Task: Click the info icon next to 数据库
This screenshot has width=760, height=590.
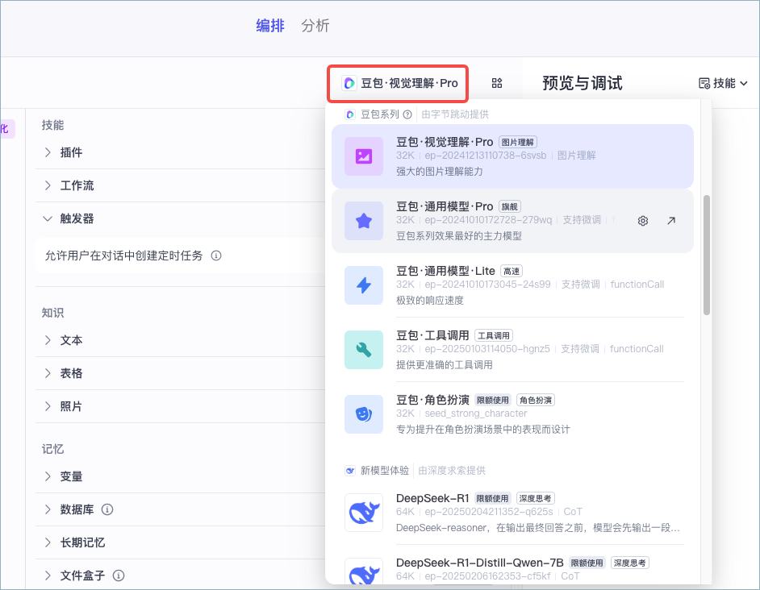Action: point(107,509)
